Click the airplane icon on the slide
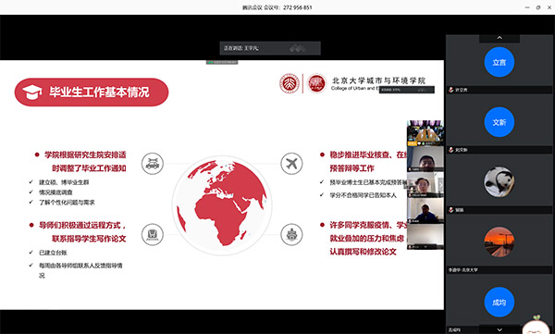 pos(291,164)
